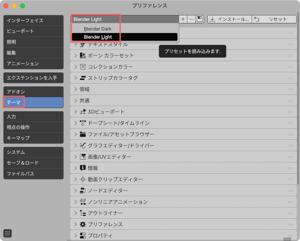Click the Outliner icon
300x241 pixels.
tap(83, 213)
